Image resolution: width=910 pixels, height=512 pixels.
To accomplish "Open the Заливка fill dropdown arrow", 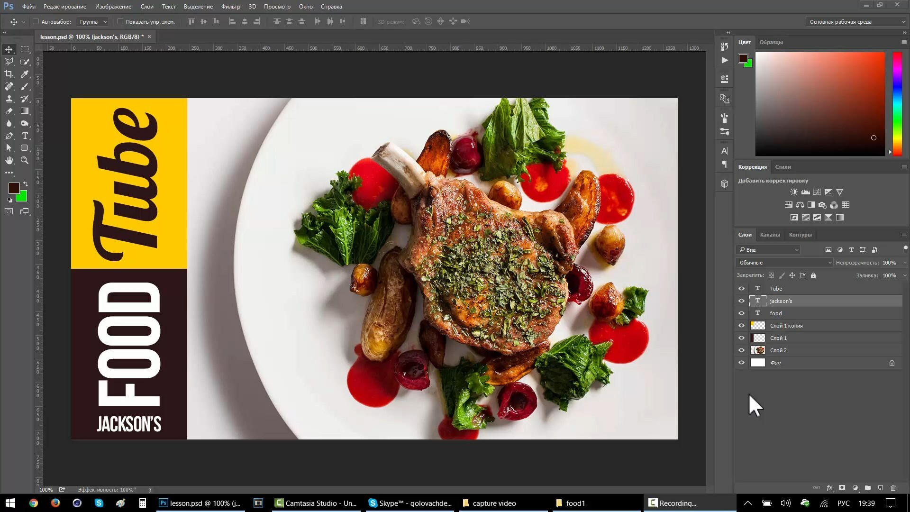I will coord(904,275).
